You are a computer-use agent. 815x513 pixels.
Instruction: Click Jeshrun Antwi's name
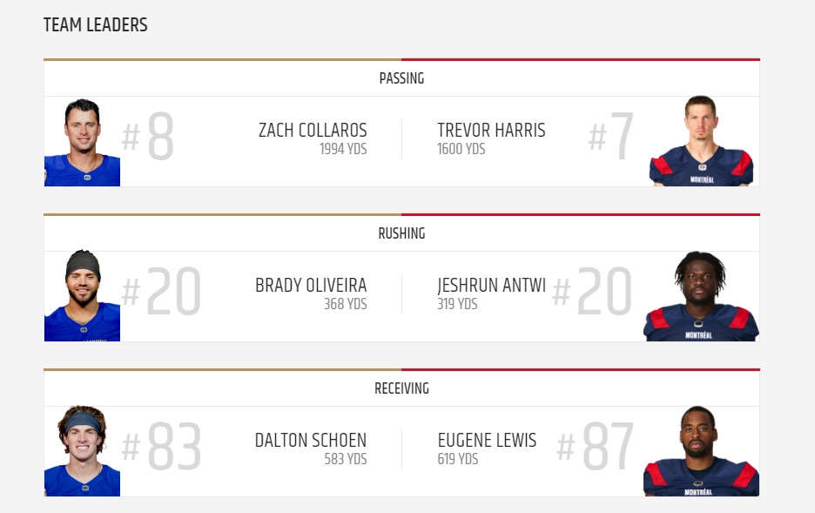(491, 286)
